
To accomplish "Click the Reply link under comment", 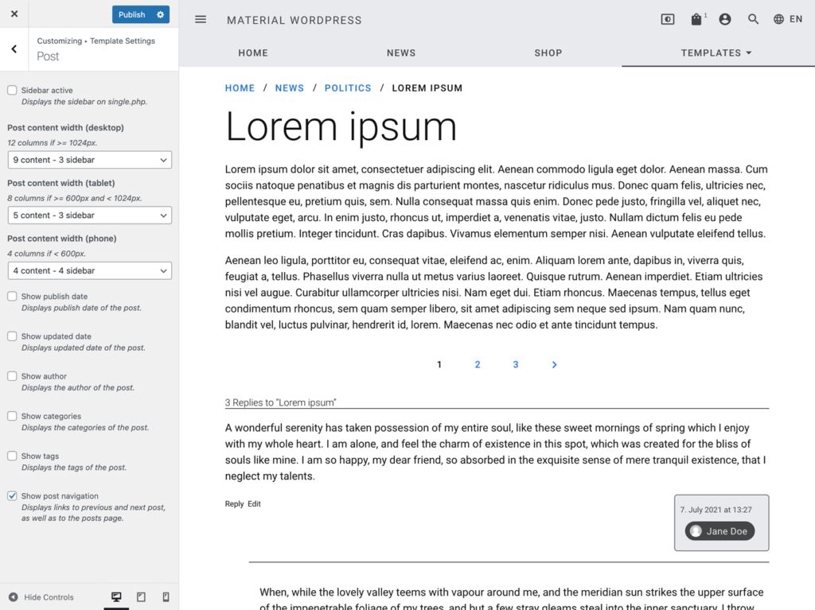I will [234, 504].
